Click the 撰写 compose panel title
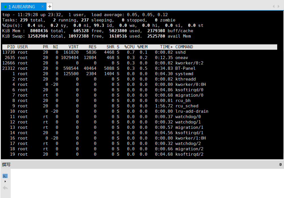284x198 pixels. click(x=6, y=165)
